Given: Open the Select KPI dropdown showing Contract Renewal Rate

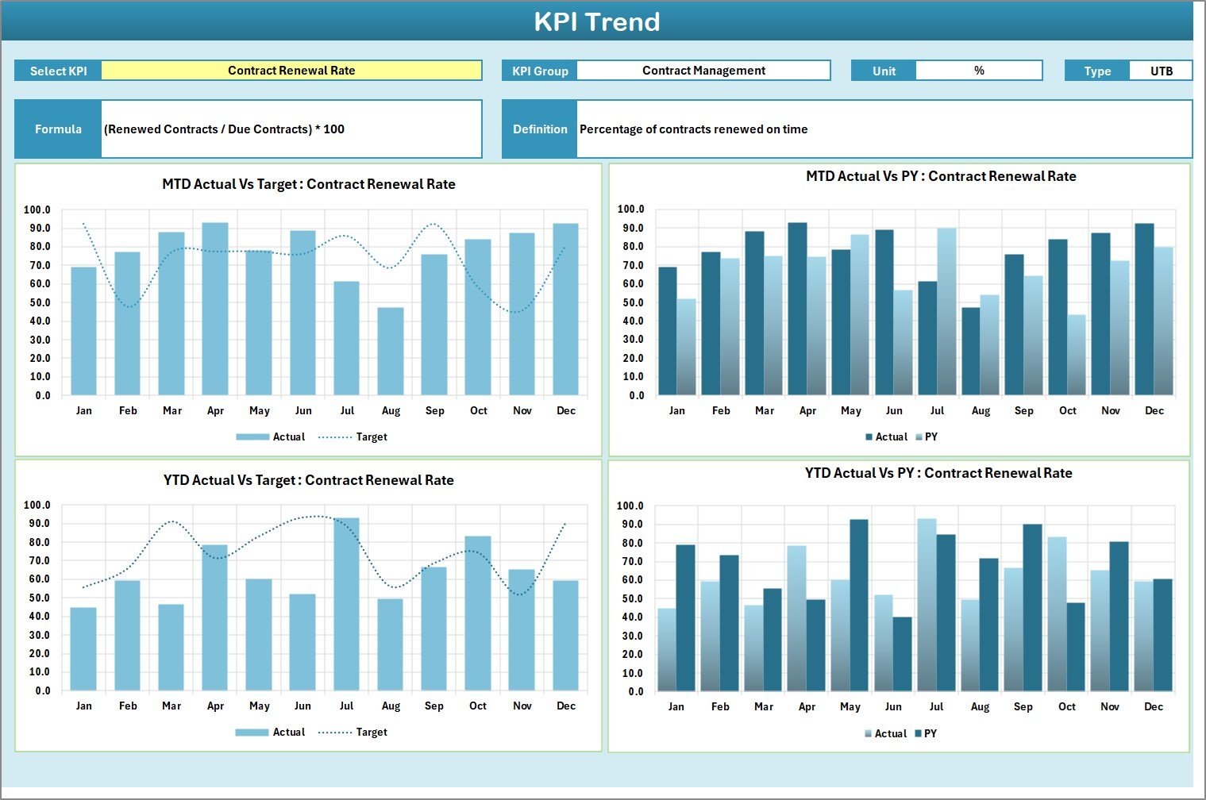Looking at the screenshot, I should 292,70.
